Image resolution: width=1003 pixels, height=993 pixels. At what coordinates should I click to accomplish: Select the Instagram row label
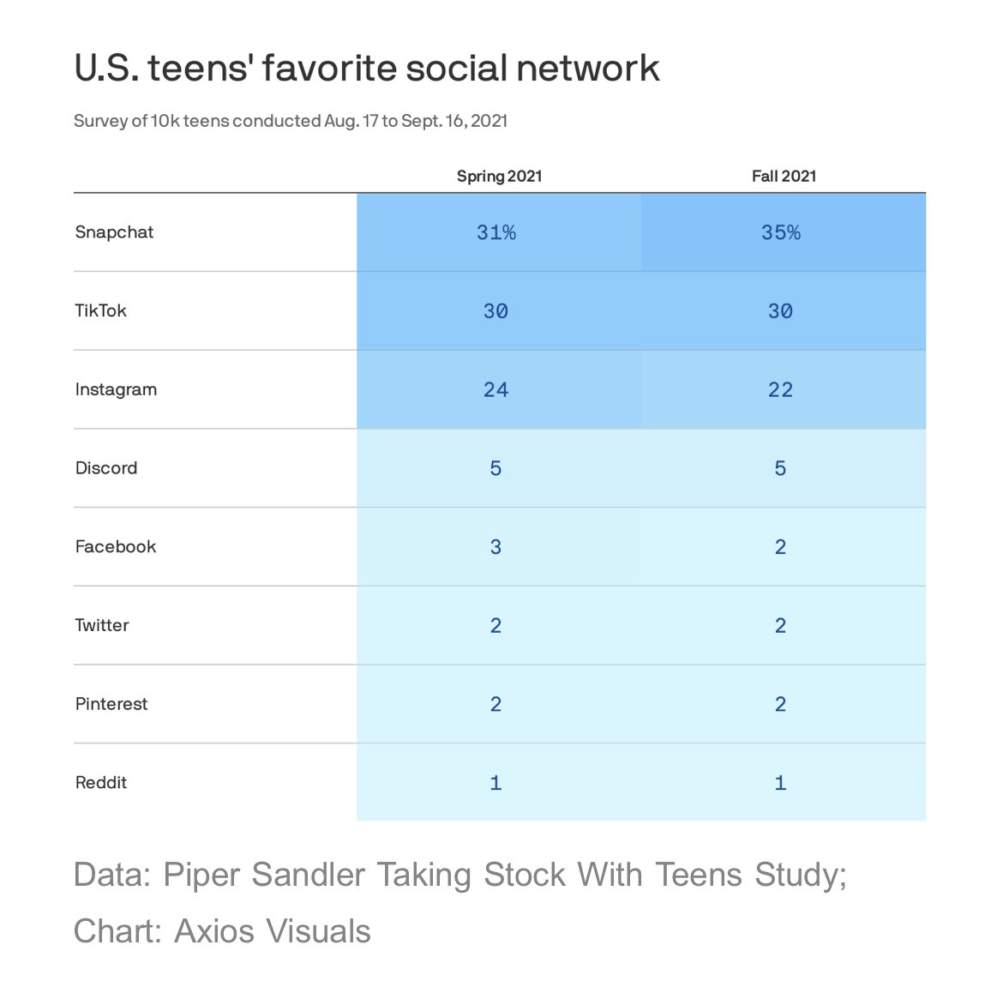[116, 390]
